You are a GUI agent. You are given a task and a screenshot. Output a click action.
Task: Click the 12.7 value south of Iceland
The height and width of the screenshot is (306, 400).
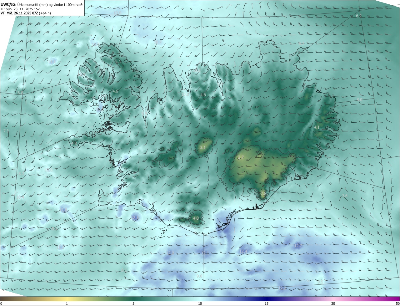click(x=298, y=246)
